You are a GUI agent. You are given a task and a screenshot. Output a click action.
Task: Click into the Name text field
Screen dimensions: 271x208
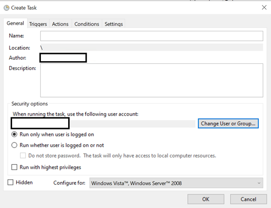[x=151, y=36]
